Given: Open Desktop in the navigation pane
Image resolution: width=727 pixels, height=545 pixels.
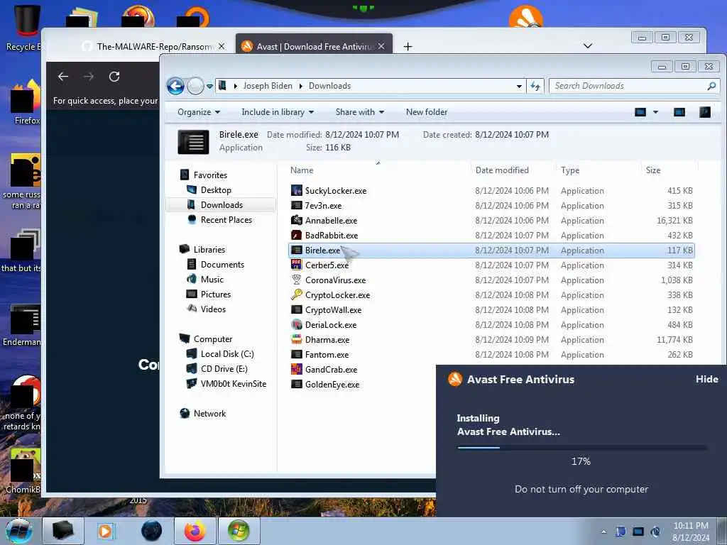Looking at the screenshot, I should 216,190.
